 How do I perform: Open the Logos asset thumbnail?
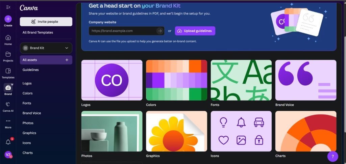112,80
